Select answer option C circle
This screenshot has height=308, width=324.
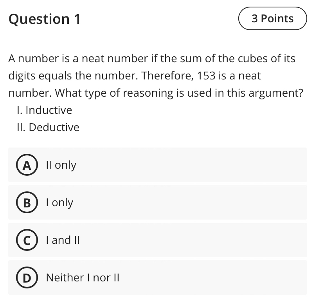click(27, 240)
